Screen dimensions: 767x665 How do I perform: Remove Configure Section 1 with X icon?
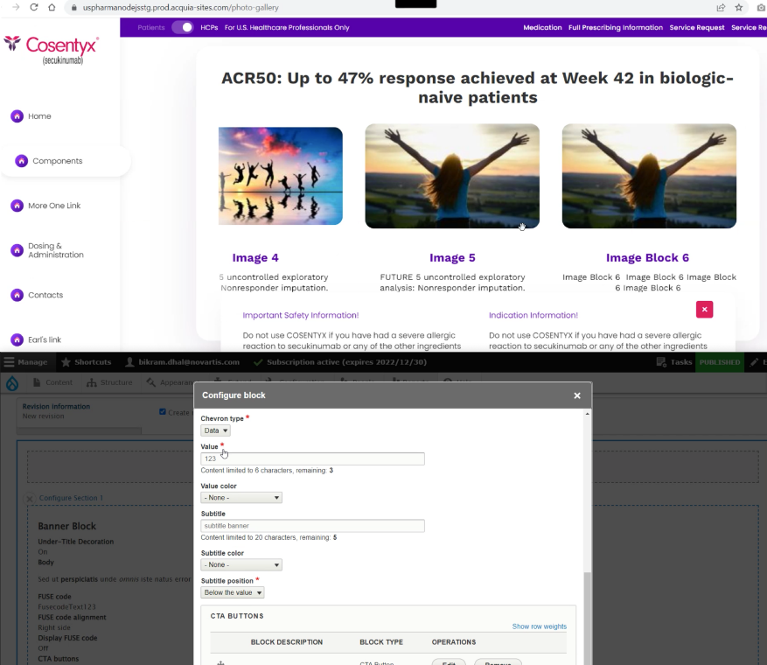click(30, 498)
